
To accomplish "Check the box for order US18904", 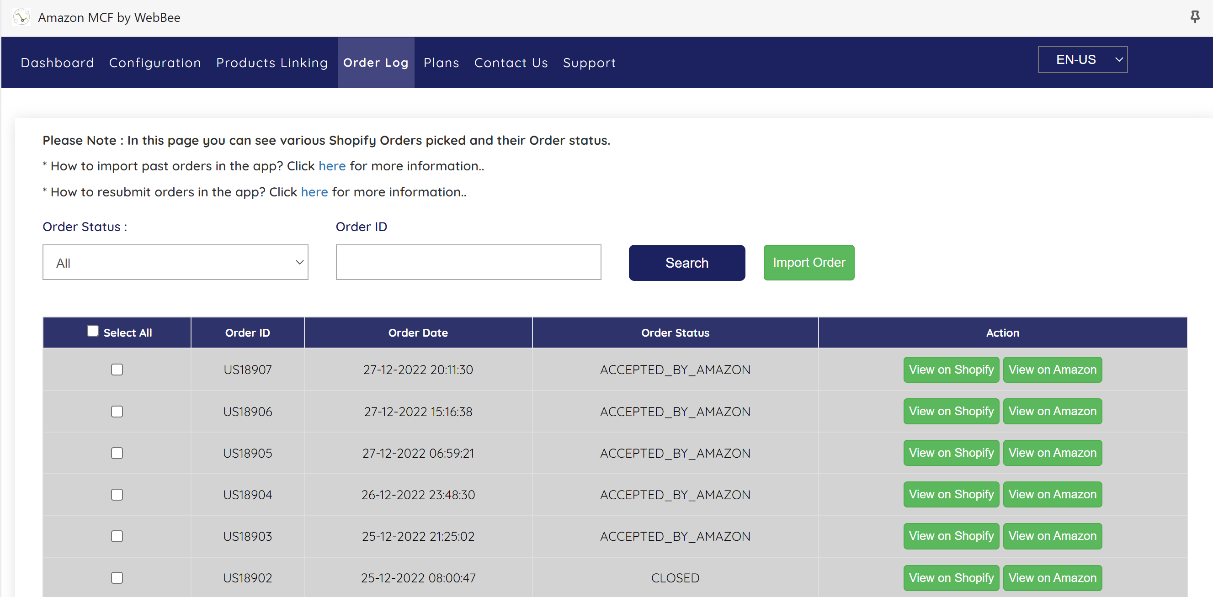I will point(117,495).
